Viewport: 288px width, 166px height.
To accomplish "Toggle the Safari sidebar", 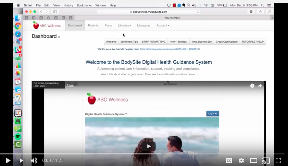I will 55,12.
